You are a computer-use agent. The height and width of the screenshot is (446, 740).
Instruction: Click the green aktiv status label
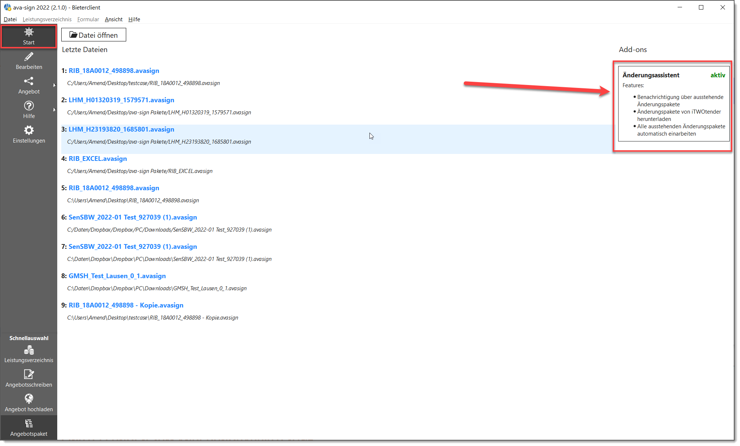point(718,75)
